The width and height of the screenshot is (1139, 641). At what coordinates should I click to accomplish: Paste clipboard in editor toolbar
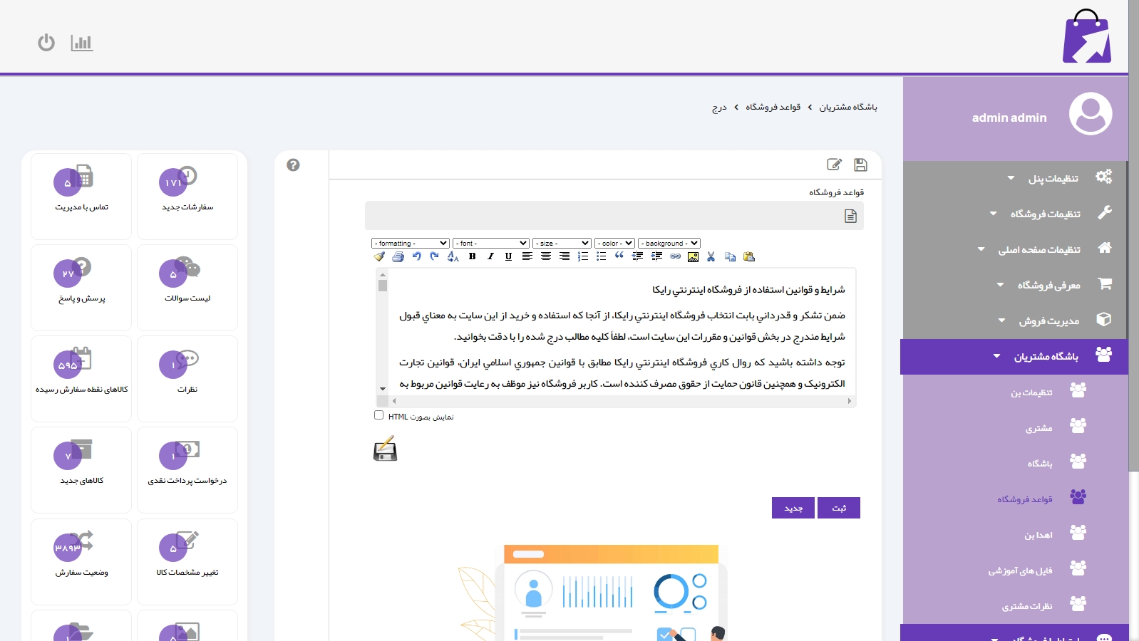click(748, 256)
